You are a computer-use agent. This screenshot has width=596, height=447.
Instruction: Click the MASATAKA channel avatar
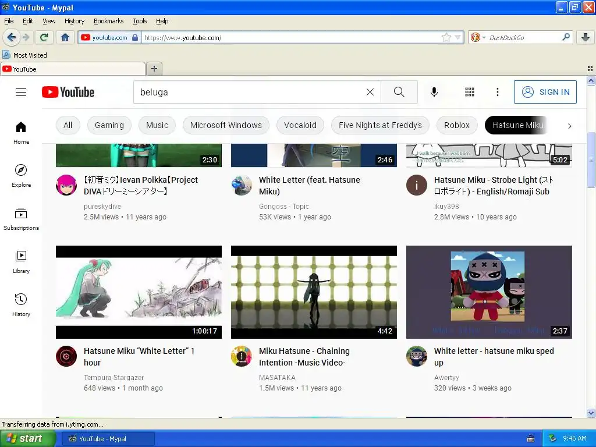242,356
